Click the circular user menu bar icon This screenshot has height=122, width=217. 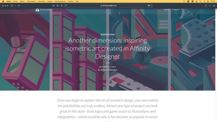196,1
